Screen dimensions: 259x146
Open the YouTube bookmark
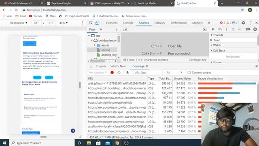pos(36,16)
